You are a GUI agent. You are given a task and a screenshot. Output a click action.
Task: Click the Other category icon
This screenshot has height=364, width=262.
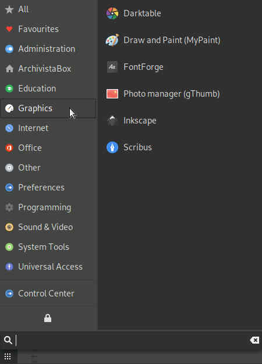[x=9, y=168]
